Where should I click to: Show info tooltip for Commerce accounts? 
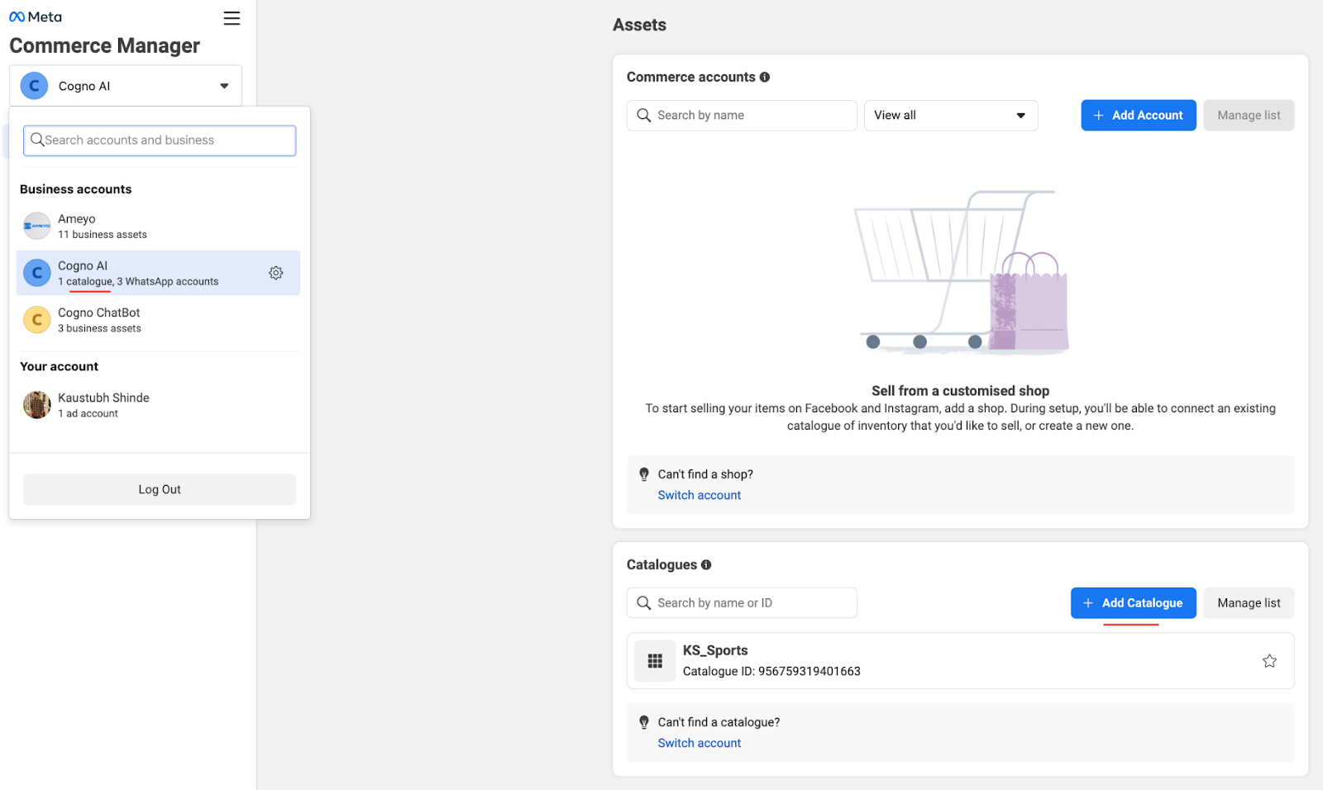click(x=765, y=77)
